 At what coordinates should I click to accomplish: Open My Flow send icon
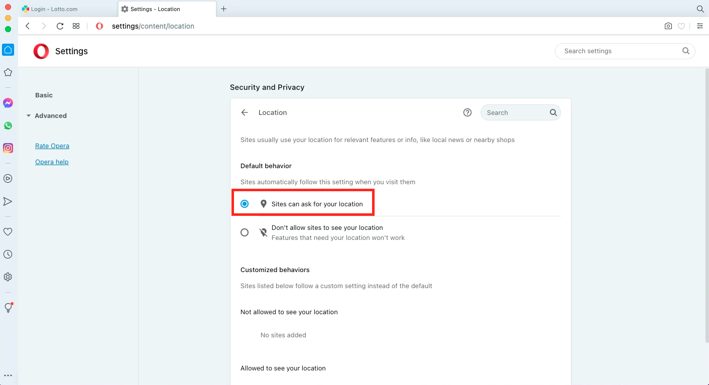[8, 201]
